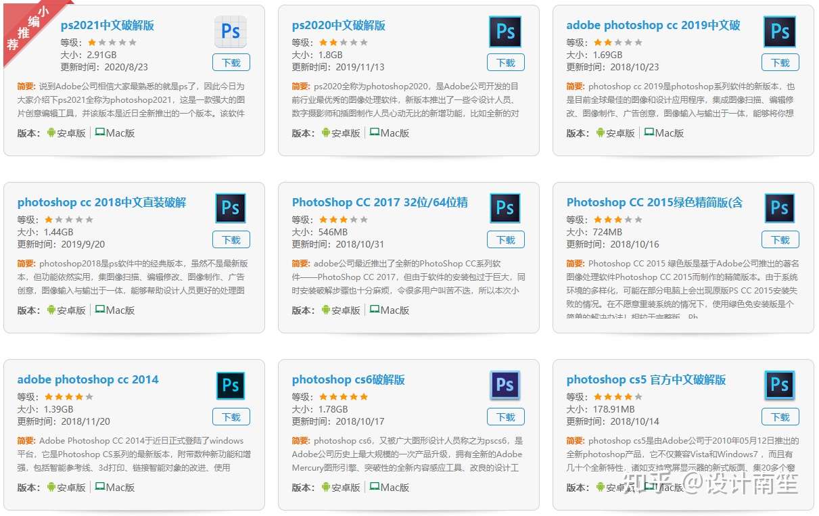Click Mac icon in cc 2018 card
Viewport: 819px width, 516px height.
click(x=99, y=310)
